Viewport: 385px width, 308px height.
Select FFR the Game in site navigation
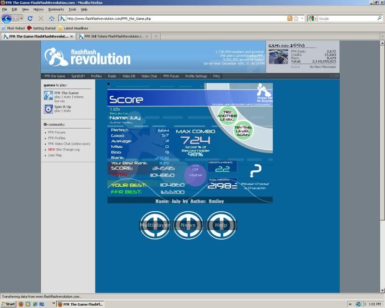[55, 76]
